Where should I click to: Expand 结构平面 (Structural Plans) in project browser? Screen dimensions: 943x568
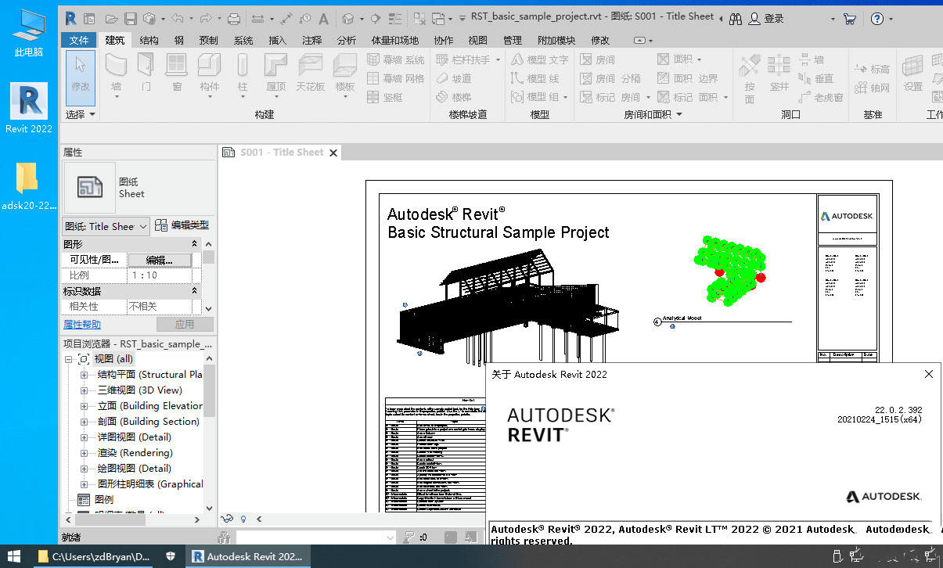(x=83, y=374)
